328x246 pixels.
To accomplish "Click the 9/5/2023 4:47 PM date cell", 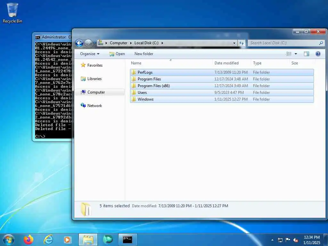I will [x=229, y=93].
